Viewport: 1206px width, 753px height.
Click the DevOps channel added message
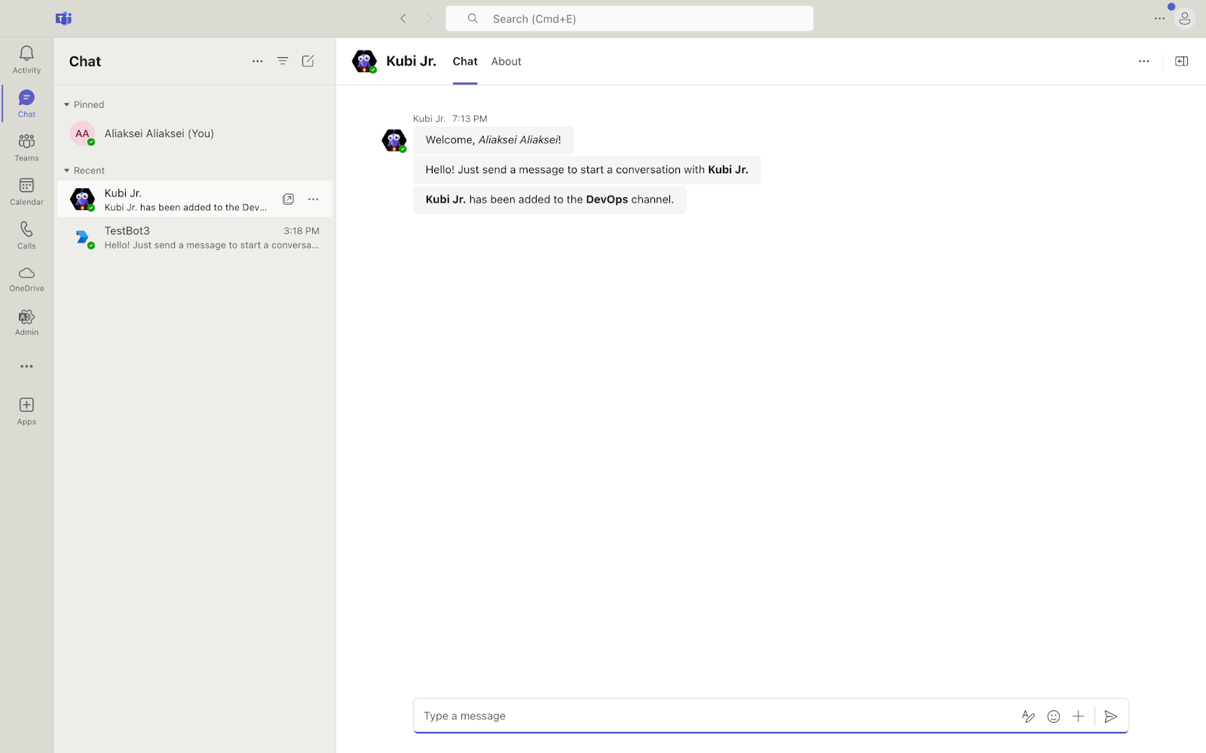pos(549,200)
